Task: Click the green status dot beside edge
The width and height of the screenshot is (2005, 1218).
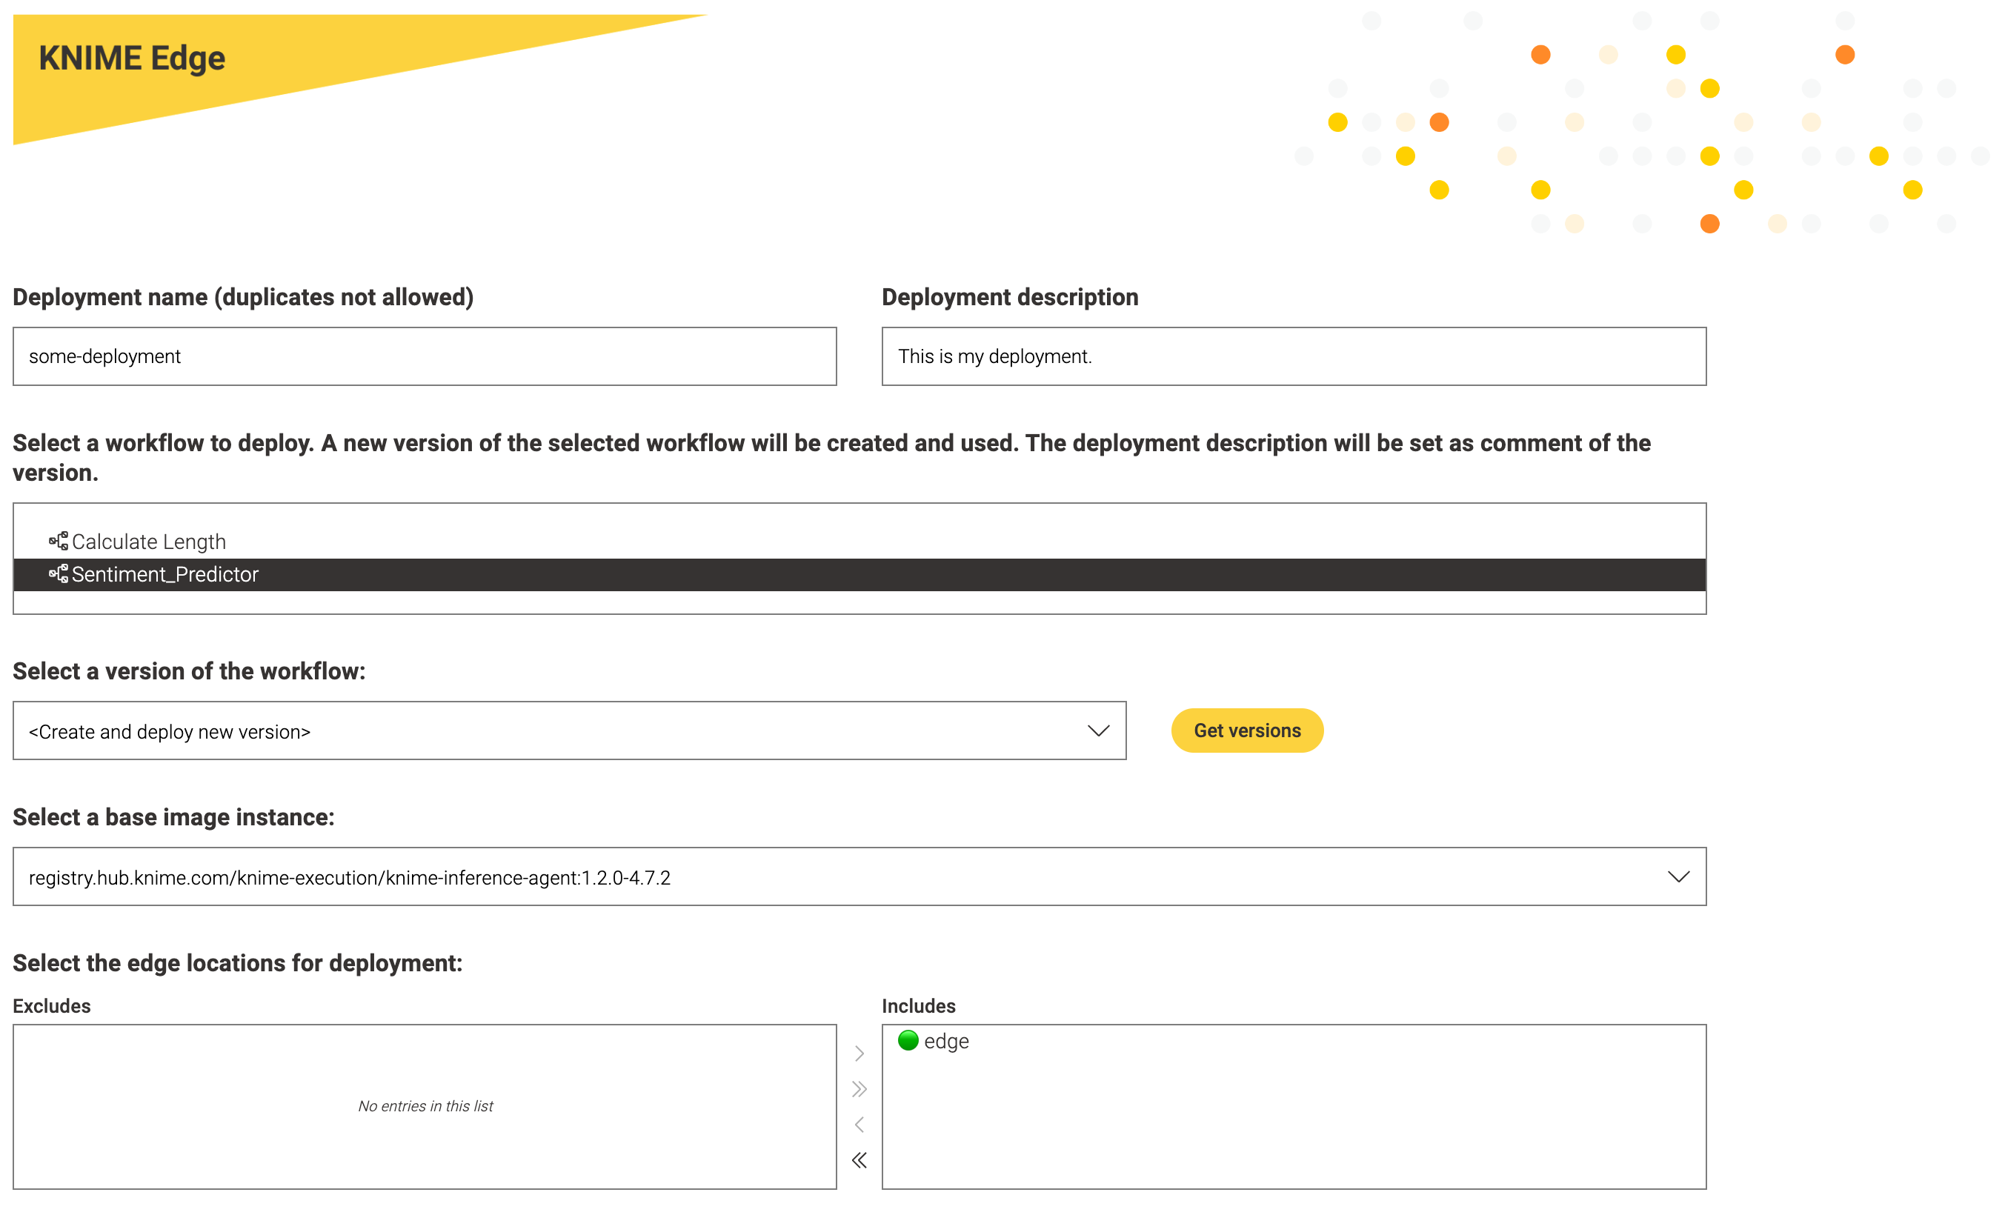Action: pyautogui.click(x=908, y=1039)
